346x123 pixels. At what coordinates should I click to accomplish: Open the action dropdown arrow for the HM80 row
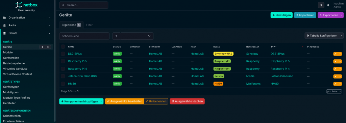pyautogui.click(x=340, y=84)
